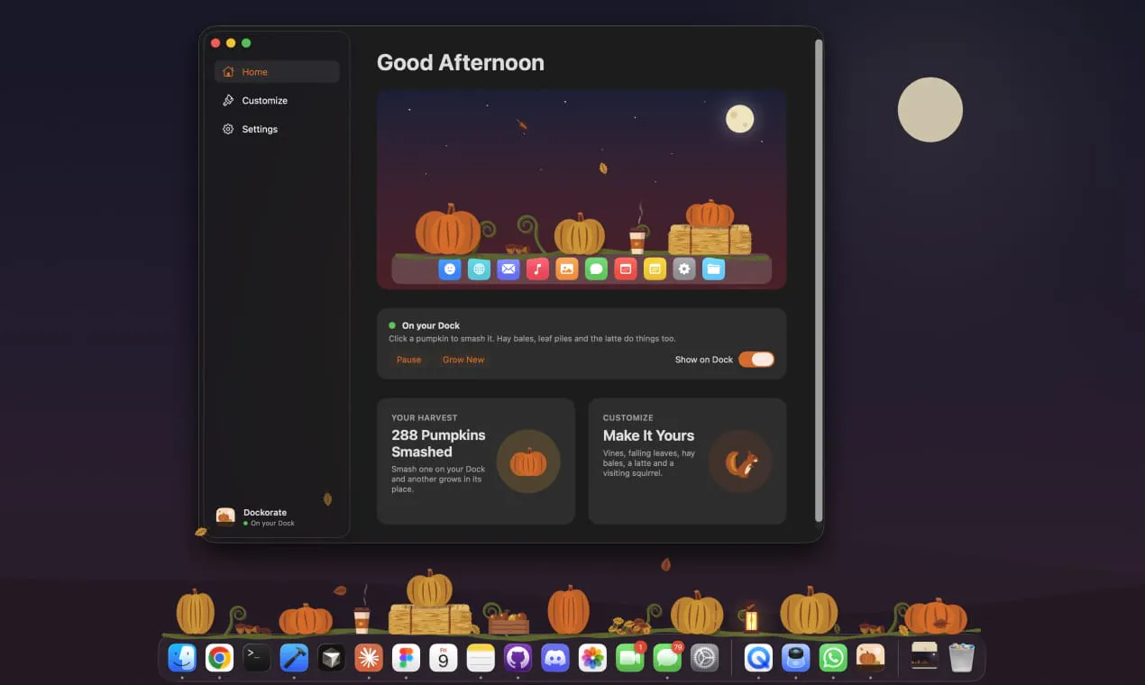Open the Customize section in the sidebar
The image size is (1145, 685).
[277, 101]
